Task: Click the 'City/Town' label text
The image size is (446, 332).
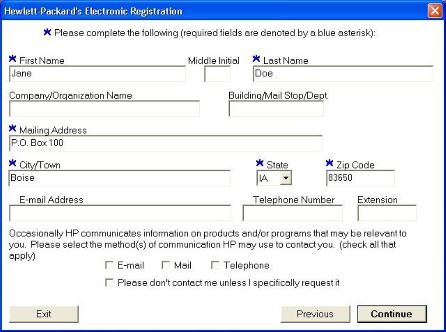Action: click(40, 165)
